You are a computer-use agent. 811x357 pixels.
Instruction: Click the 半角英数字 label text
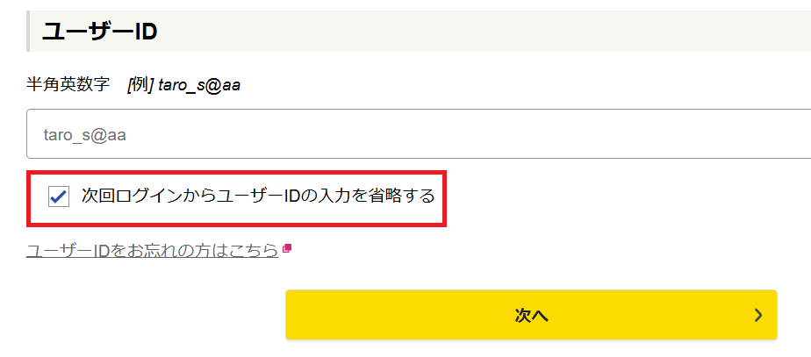68,84
